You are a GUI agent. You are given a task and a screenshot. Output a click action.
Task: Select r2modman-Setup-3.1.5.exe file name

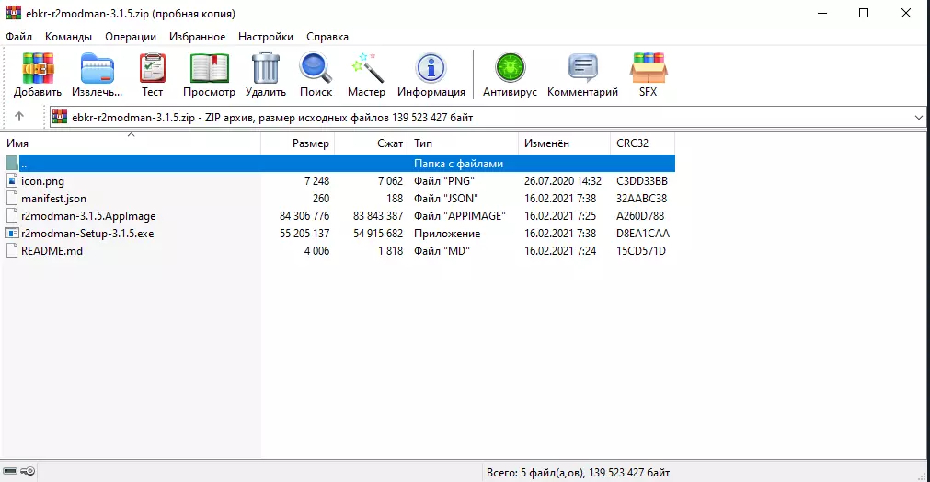click(x=87, y=234)
